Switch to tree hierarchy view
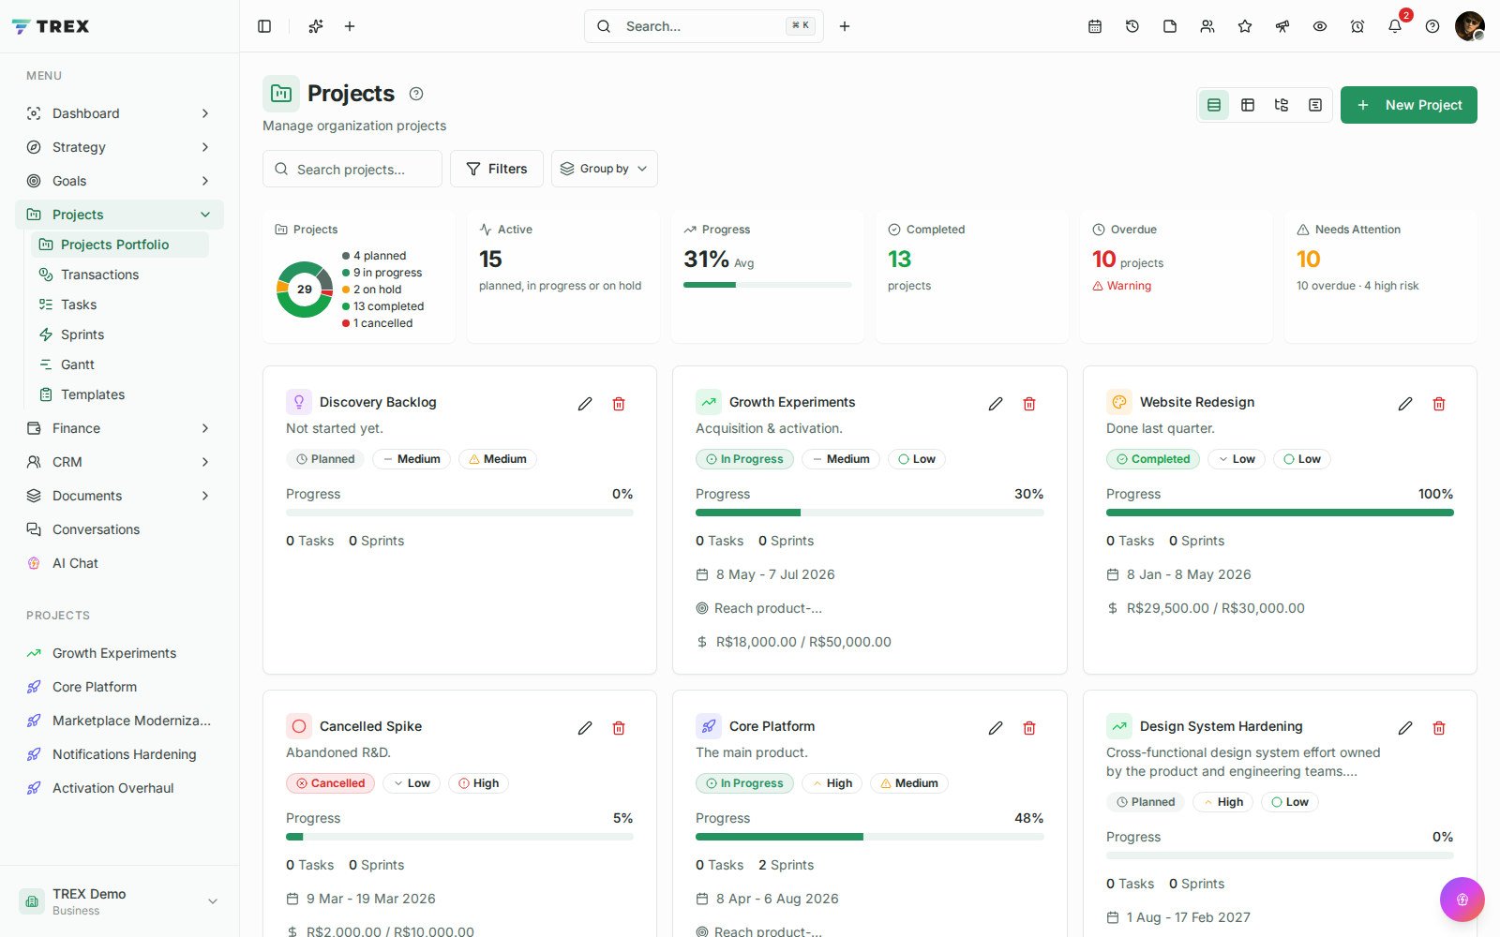The height and width of the screenshot is (937, 1500). coord(1282,105)
